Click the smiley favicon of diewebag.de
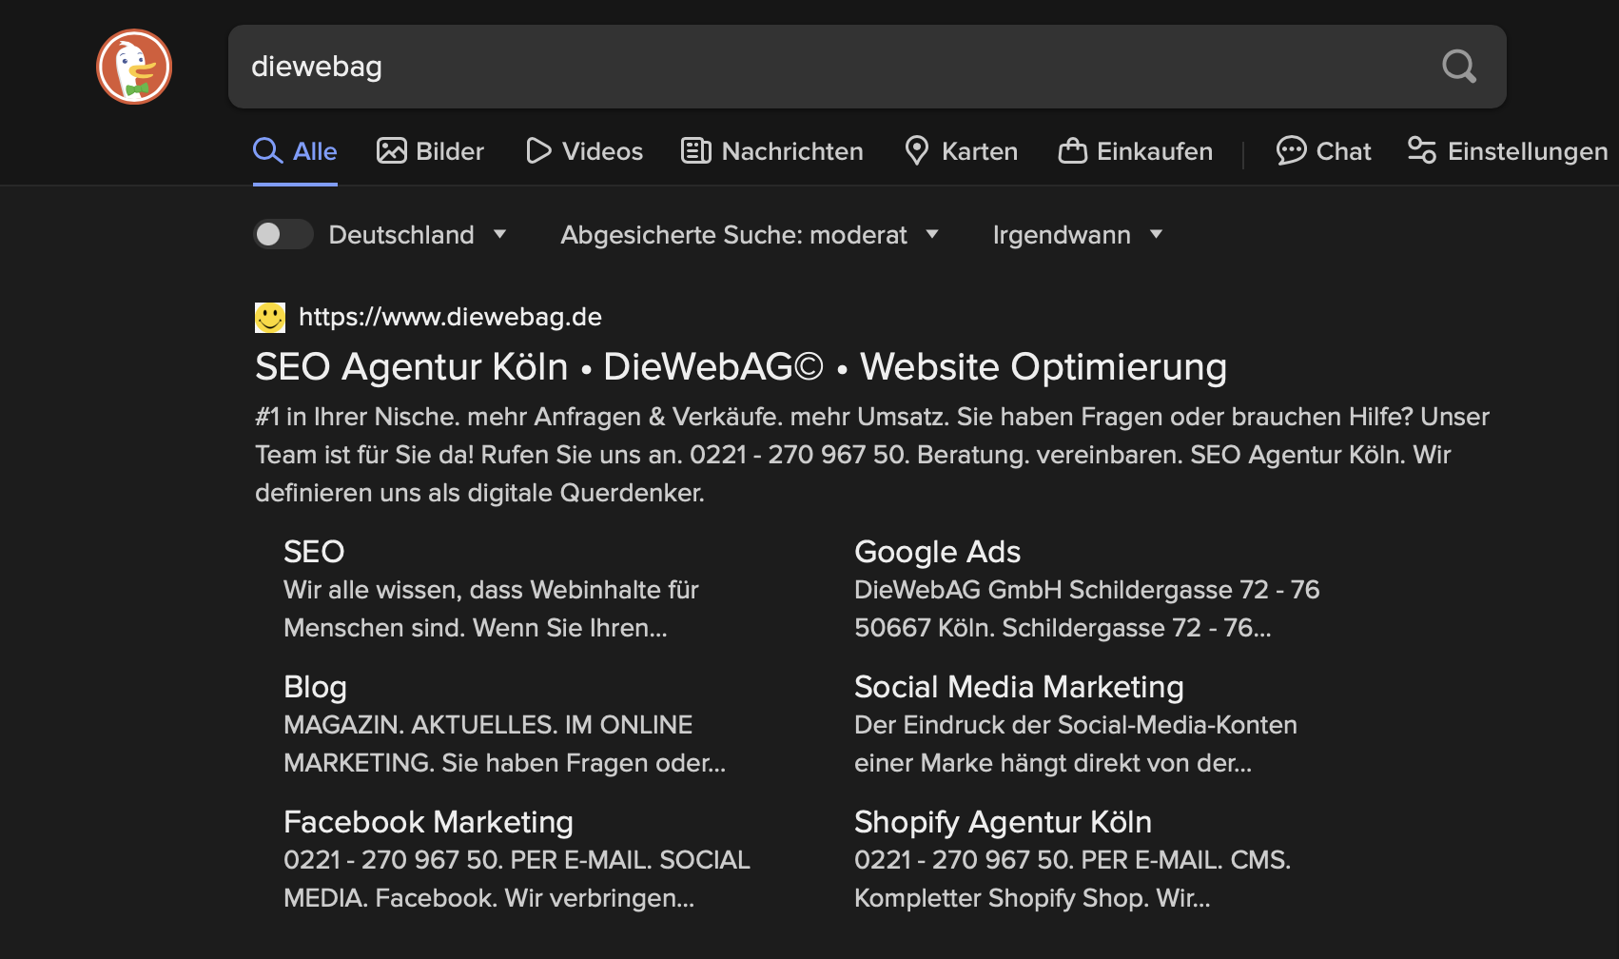Image resolution: width=1619 pixels, height=959 pixels. pyautogui.click(x=270, y=317)
